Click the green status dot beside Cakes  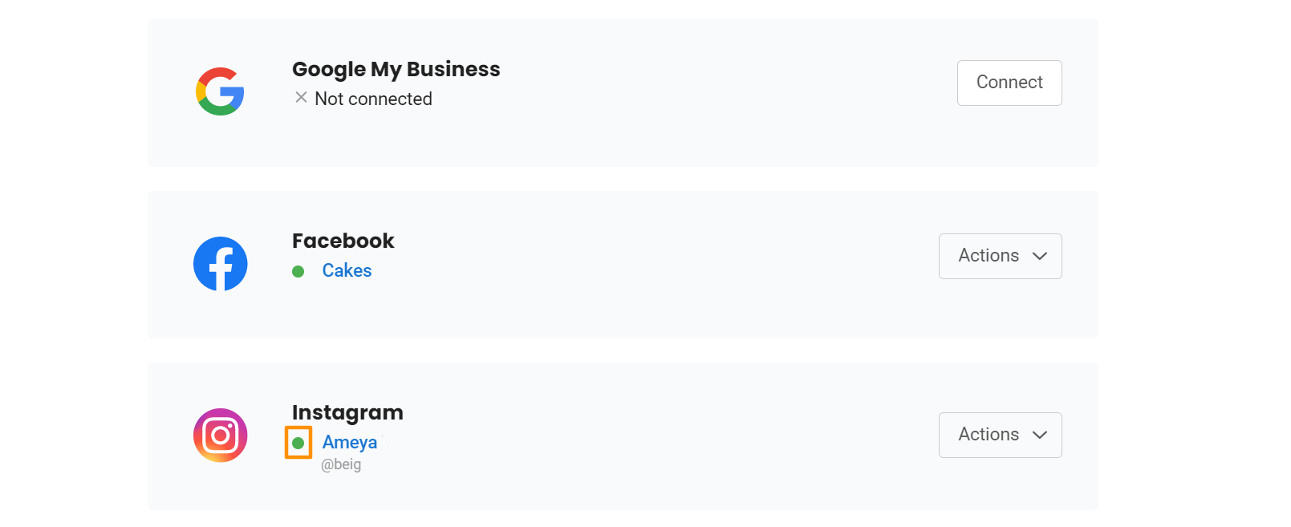[298, 272]
